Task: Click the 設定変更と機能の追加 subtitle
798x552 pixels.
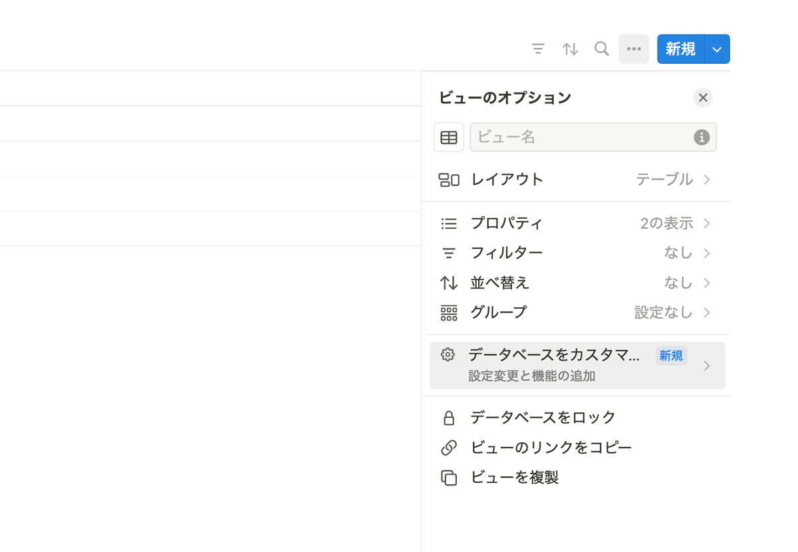Action: (531, 376)
